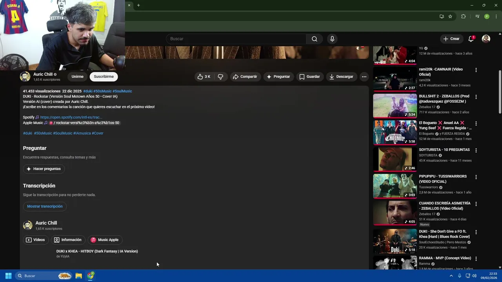
Task: Open Chrome extensions puzzle icon
Action: [x=463, y=16]
